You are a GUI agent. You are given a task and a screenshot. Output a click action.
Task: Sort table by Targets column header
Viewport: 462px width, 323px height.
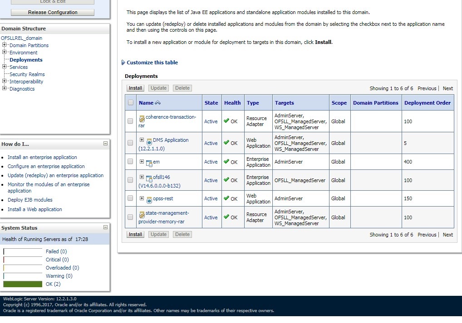285,103
